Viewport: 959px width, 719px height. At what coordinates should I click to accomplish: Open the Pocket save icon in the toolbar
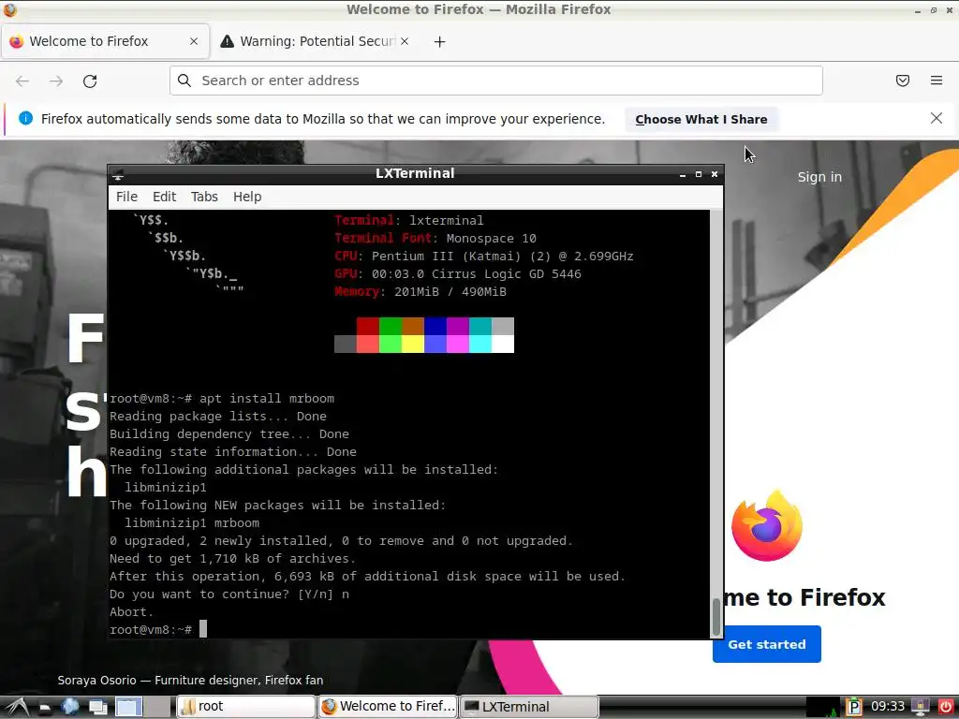coord(903,81)
